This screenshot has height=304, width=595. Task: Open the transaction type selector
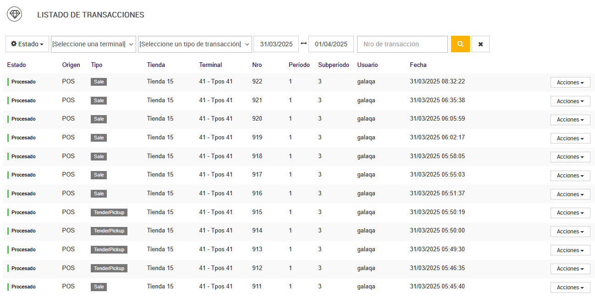(195, 44)
